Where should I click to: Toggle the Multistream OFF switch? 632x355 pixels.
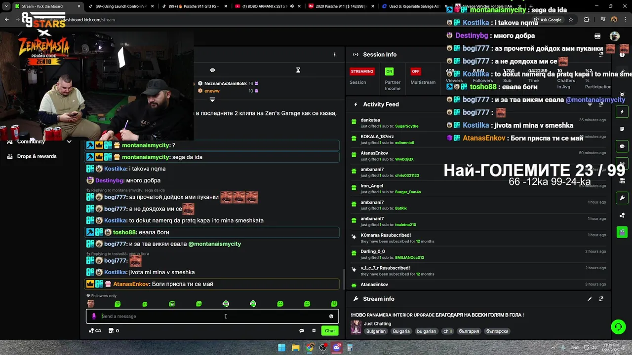(x=416, y=71)
